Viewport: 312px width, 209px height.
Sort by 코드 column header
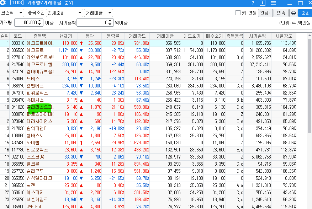pyautogui.click(x=18, y=36)
